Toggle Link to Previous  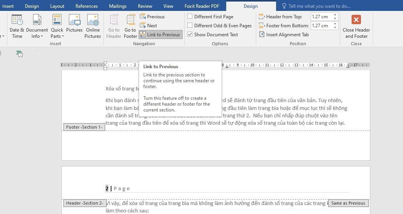click(160, 34)
